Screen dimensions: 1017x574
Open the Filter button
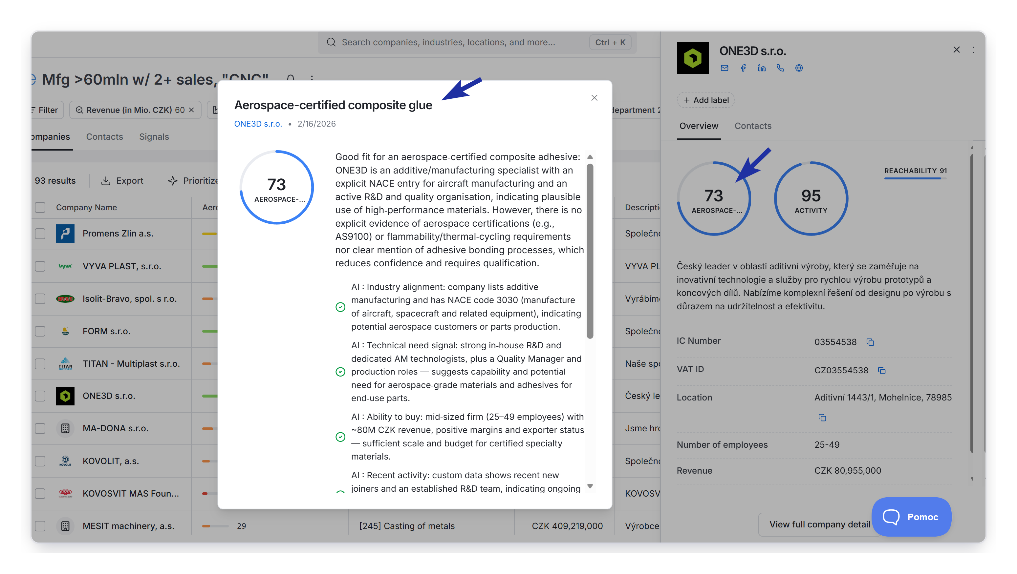[x=47, y=110]
